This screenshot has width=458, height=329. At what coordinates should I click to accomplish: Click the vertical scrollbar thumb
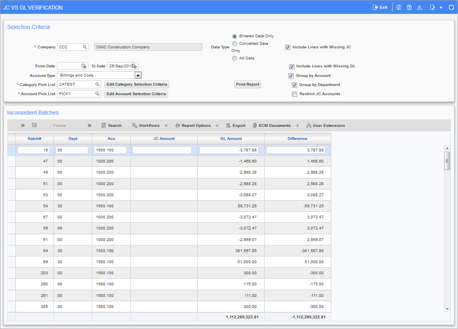point(447,161)
